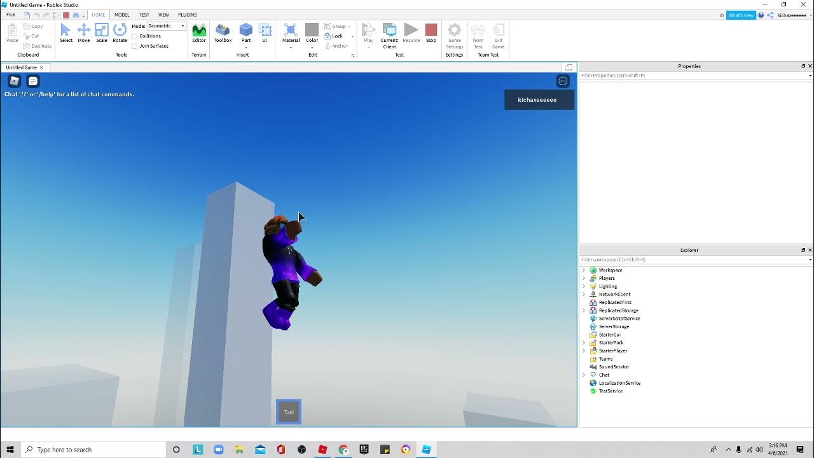Select the Untitled Game document tab
Viewport: 814px width, 458px height.
(x=24, y=67)
